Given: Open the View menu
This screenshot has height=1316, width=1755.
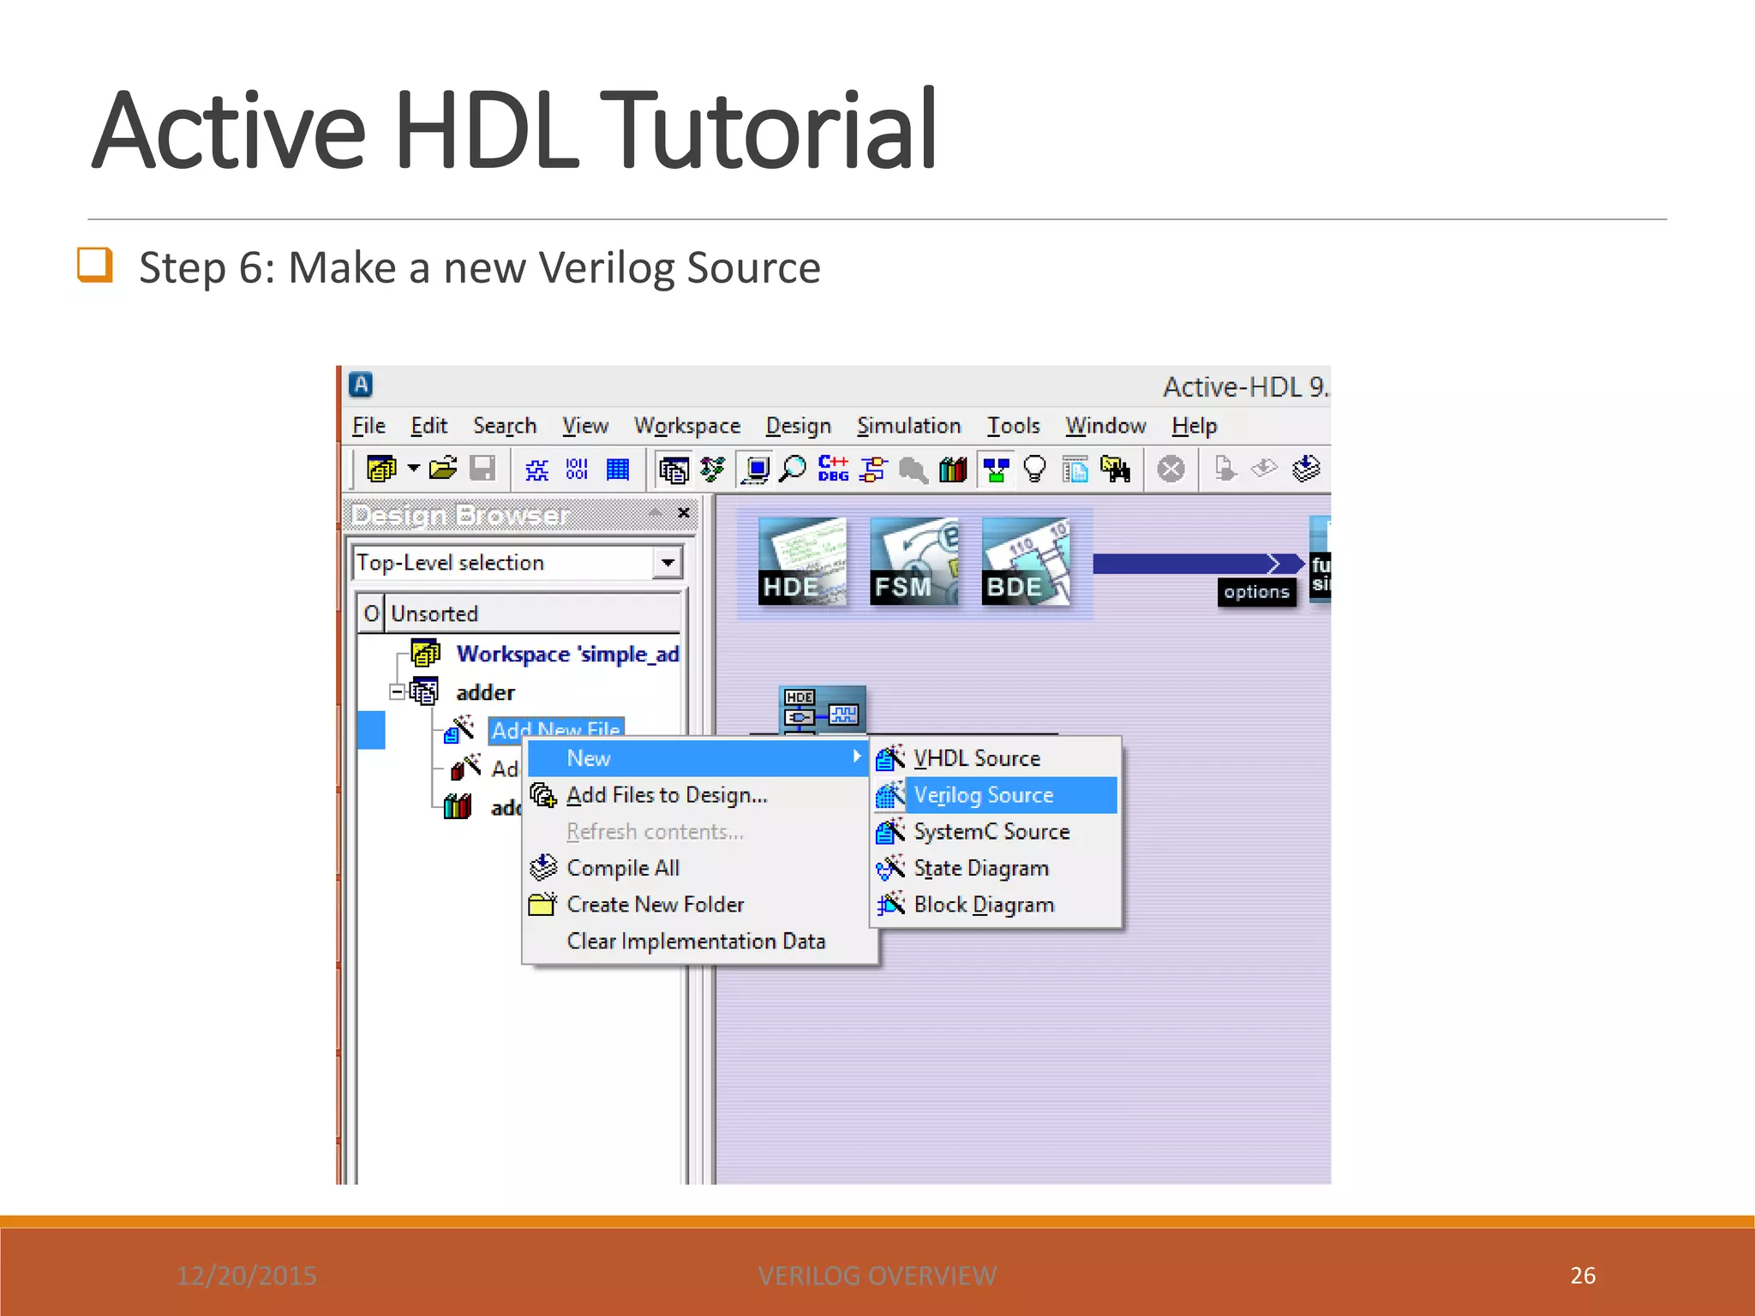Looking at the screenshot, I should [585, 426].
